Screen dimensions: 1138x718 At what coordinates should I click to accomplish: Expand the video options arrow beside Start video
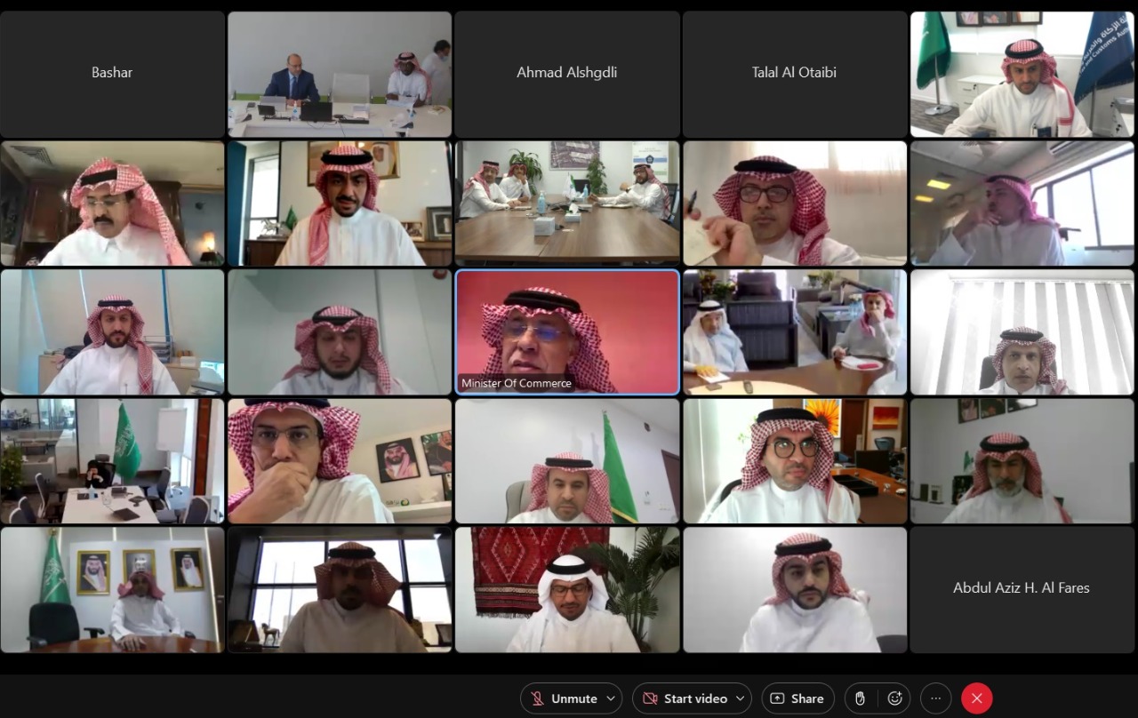741,698
